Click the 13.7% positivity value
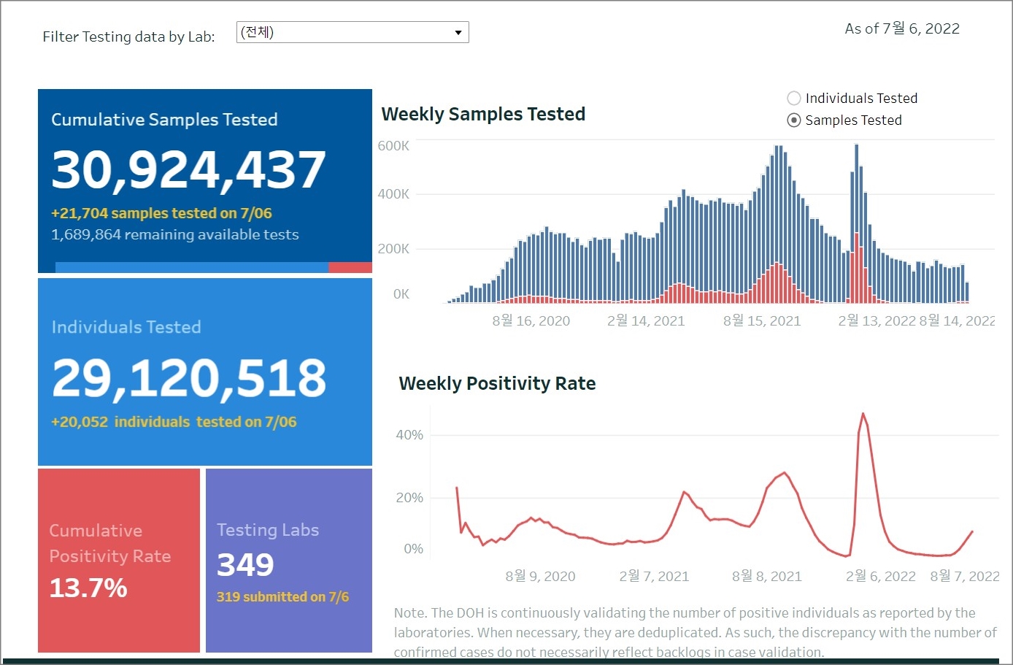 tap(88, 588)
